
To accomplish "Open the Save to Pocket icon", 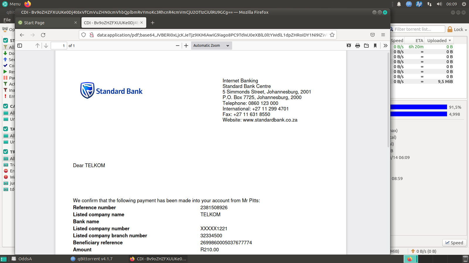I will [373, 35].
